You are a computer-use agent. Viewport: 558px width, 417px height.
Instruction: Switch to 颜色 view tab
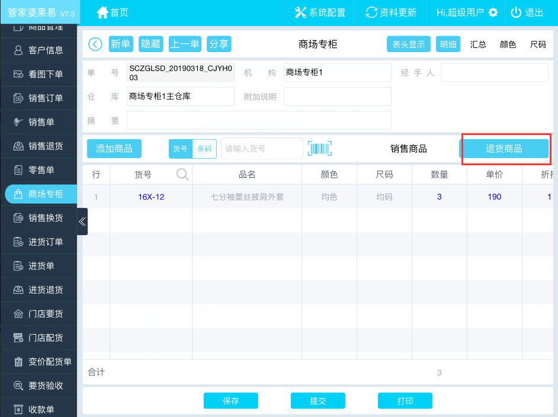pyautogui.click(x=508, y=44)
